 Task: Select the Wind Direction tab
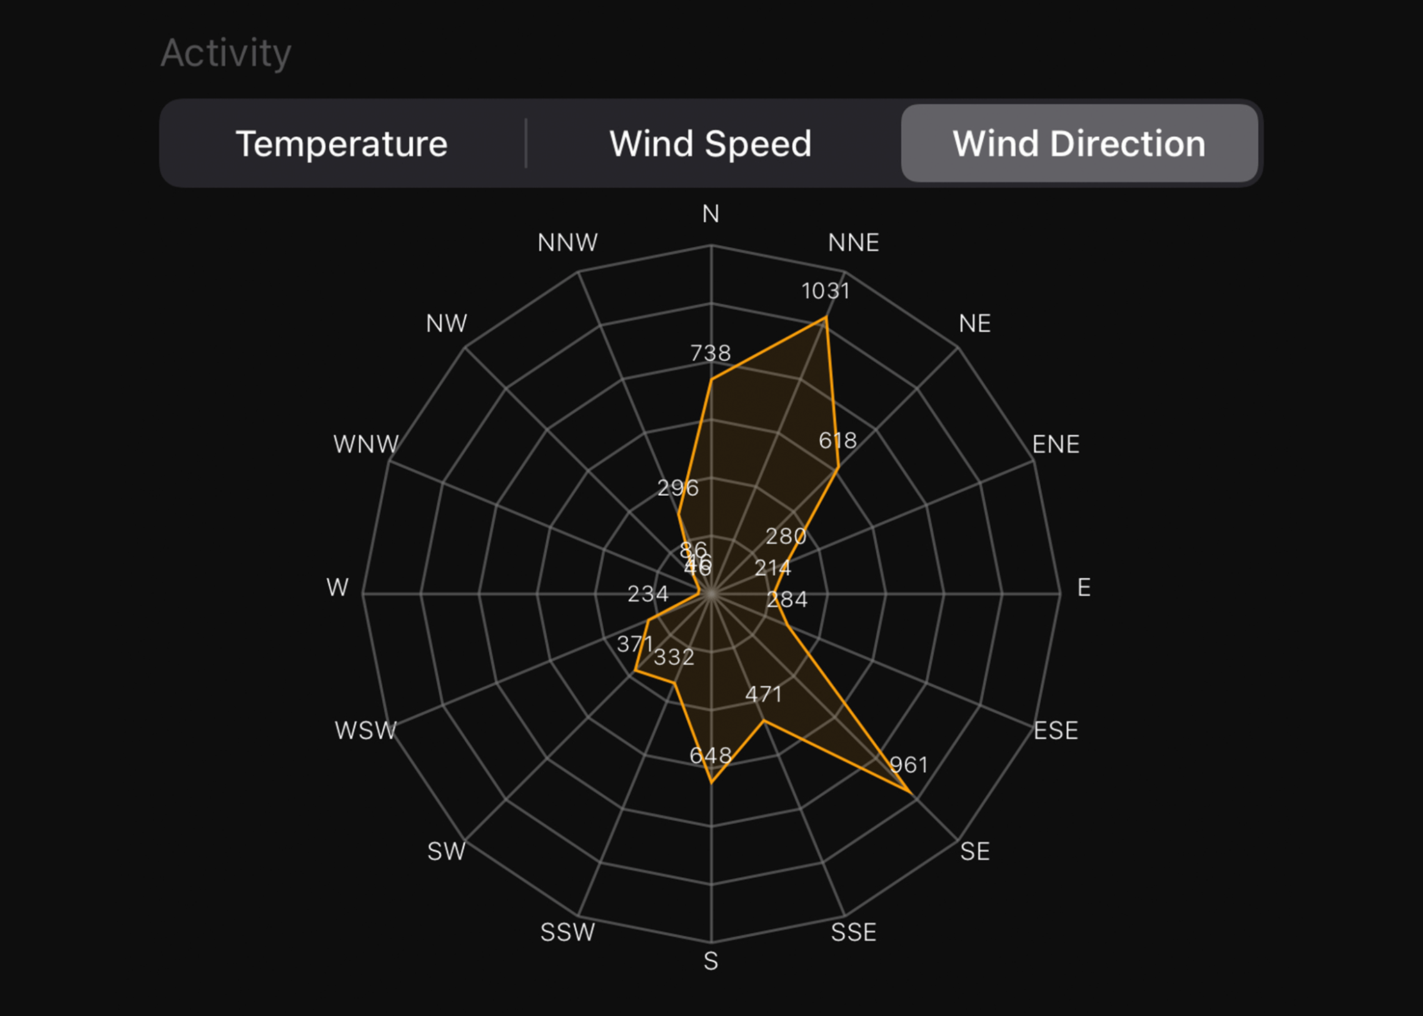[1079, 143]
